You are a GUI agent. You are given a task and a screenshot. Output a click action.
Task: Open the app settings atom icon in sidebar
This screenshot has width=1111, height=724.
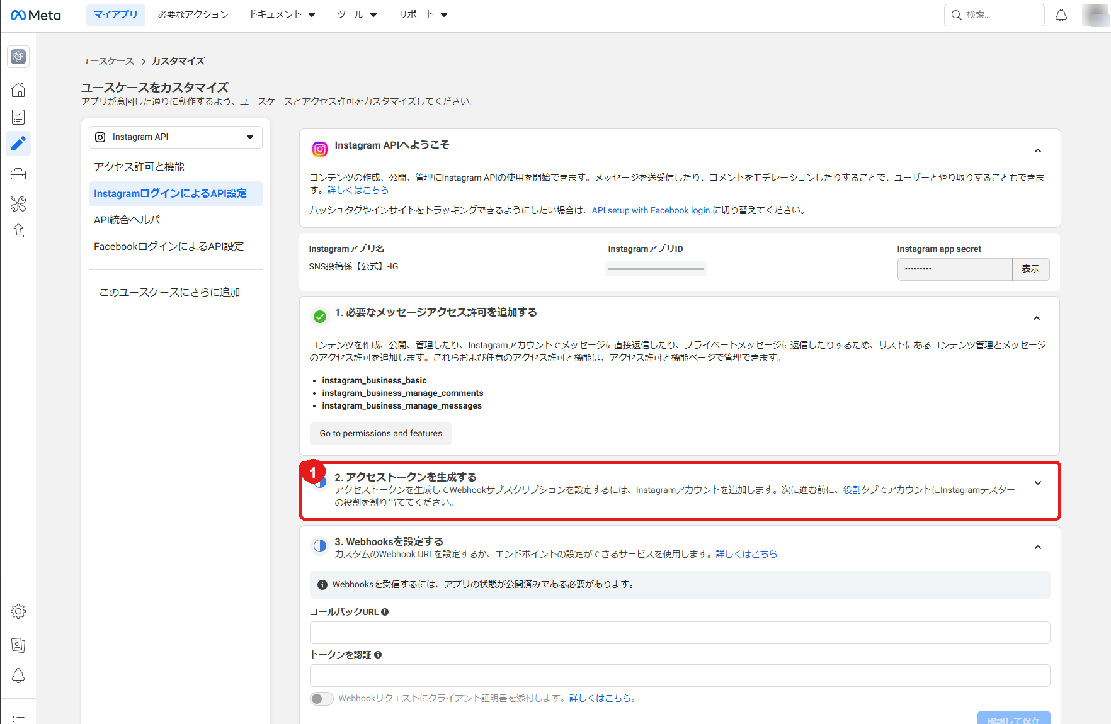(x=18, y=57)
